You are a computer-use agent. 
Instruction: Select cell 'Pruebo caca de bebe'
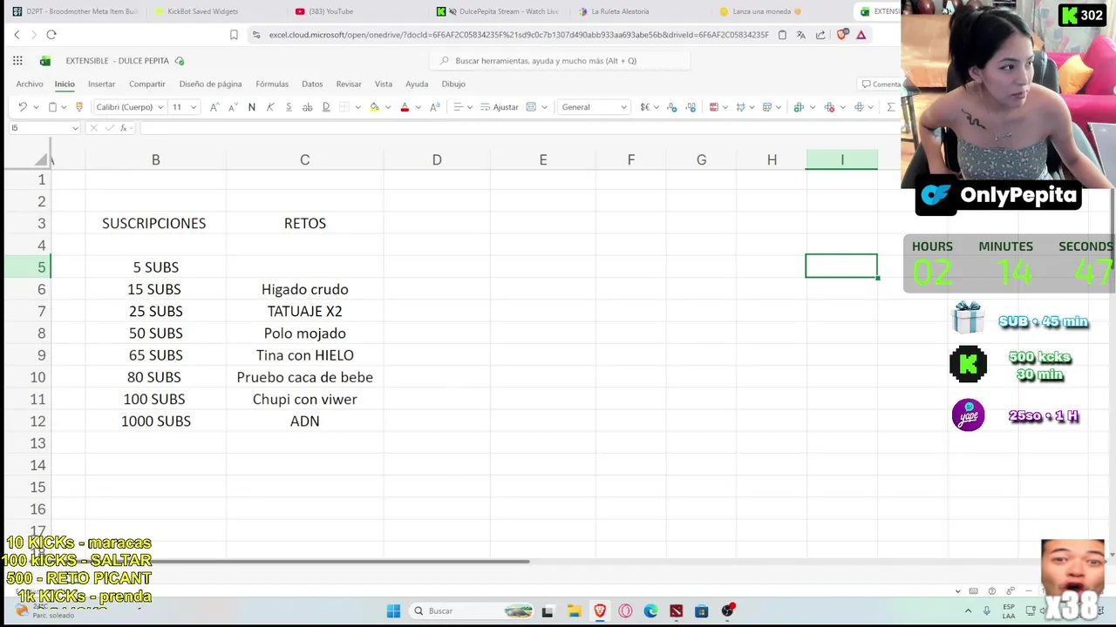pyautogui.click(x=305, y=377)
